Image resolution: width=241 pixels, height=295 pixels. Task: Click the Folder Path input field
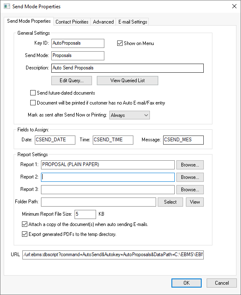point(99,202)
